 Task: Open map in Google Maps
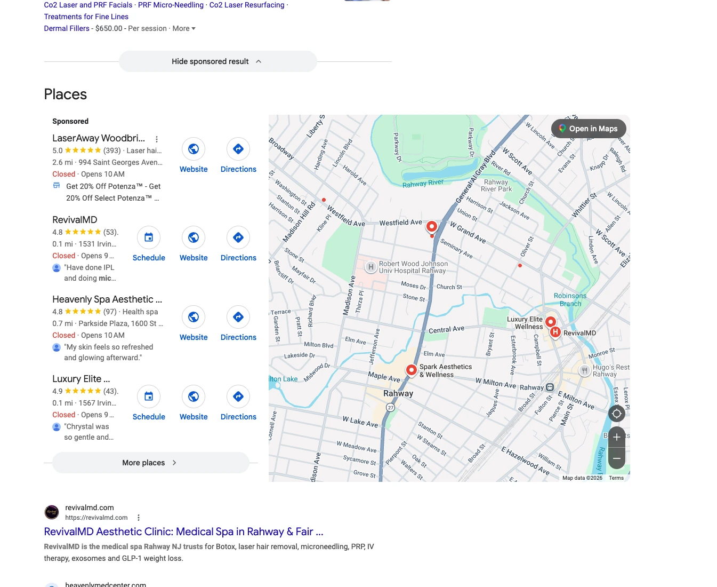pos(589,129)
